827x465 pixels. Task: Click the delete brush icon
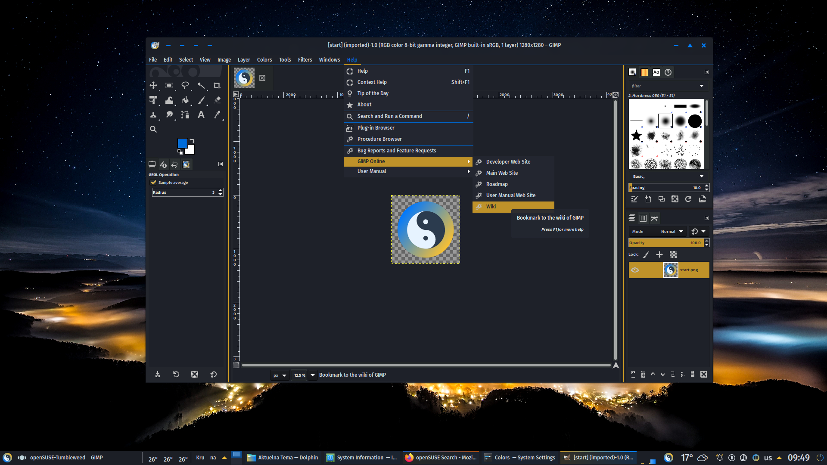pos(675,199)
